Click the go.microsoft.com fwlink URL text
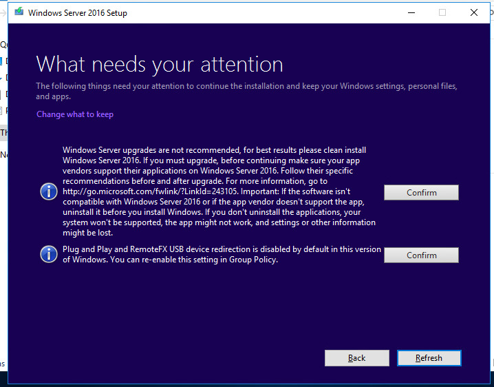Image resolution: width=494 pixels, height=387 pixels. point(150,191)
